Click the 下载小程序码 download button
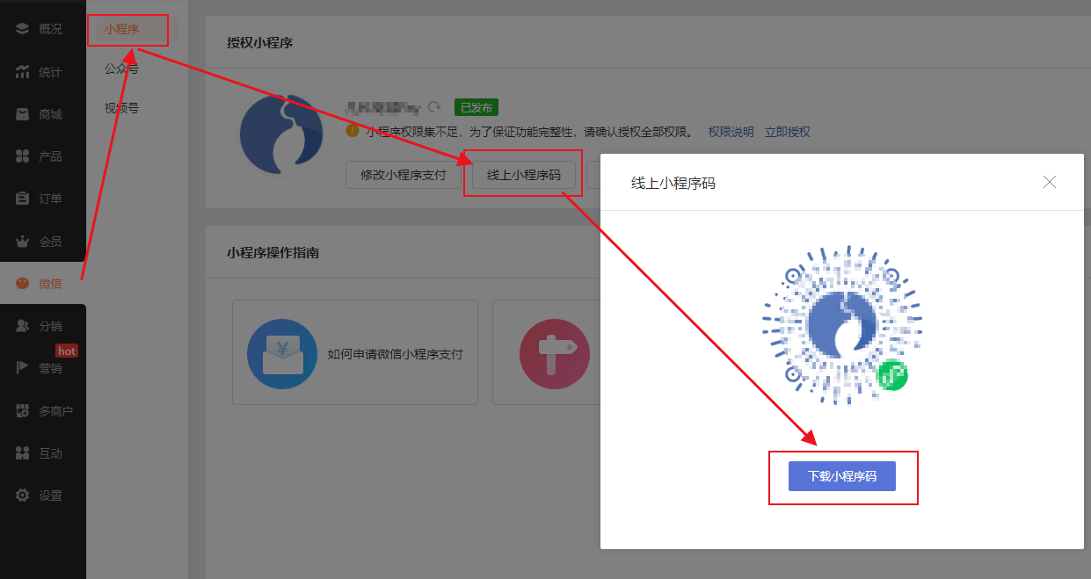Image resolution: width=1091 pixels, height=579 pixels. pos(842,476)
